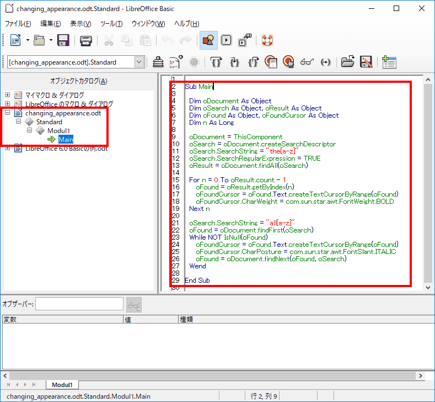The height and width of the screenshot is (402, 435).
Task: Select changing_appearance.odt in the tree
Action: click(63, 113)
